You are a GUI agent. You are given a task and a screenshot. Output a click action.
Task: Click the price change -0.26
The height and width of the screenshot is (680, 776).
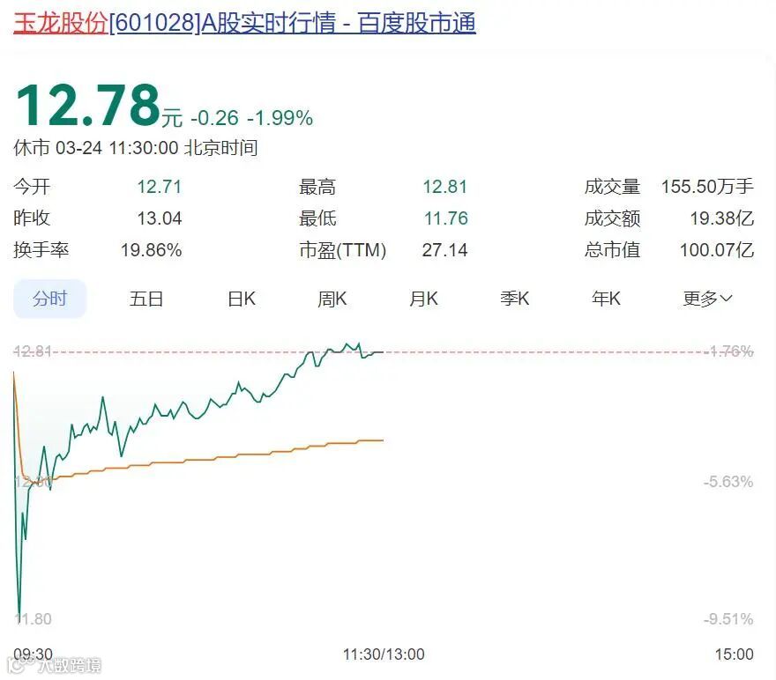coord(214,118)
